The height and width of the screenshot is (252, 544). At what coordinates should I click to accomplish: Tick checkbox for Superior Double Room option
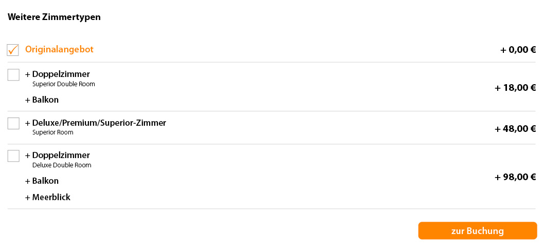[13, 75]
